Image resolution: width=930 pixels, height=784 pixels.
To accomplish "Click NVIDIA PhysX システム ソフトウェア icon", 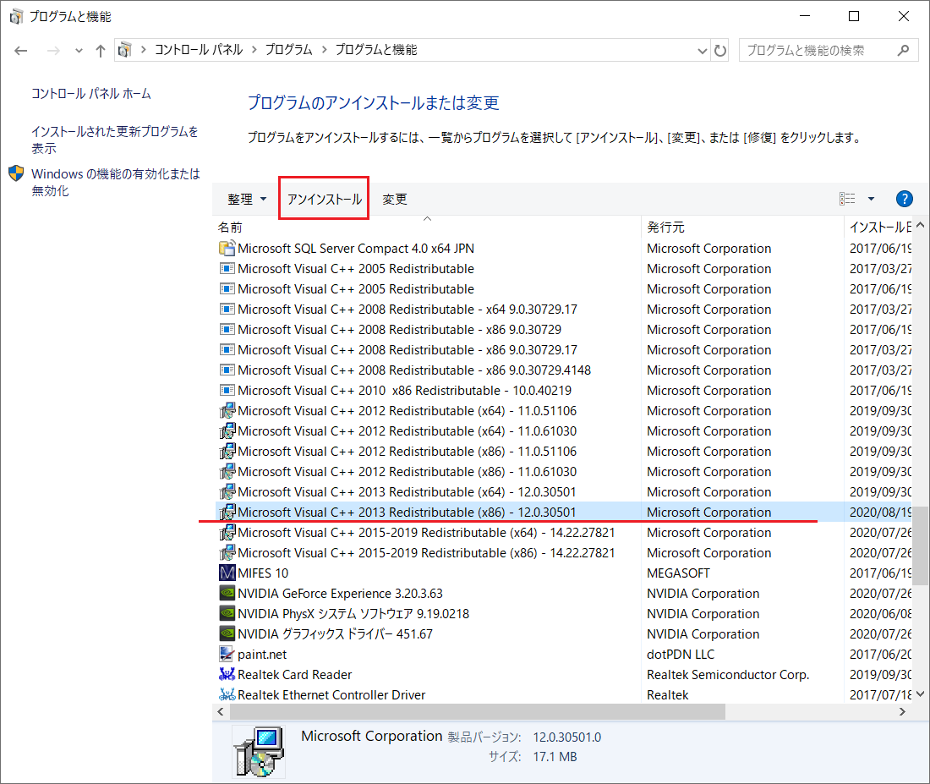I will [x=227, y=613].
